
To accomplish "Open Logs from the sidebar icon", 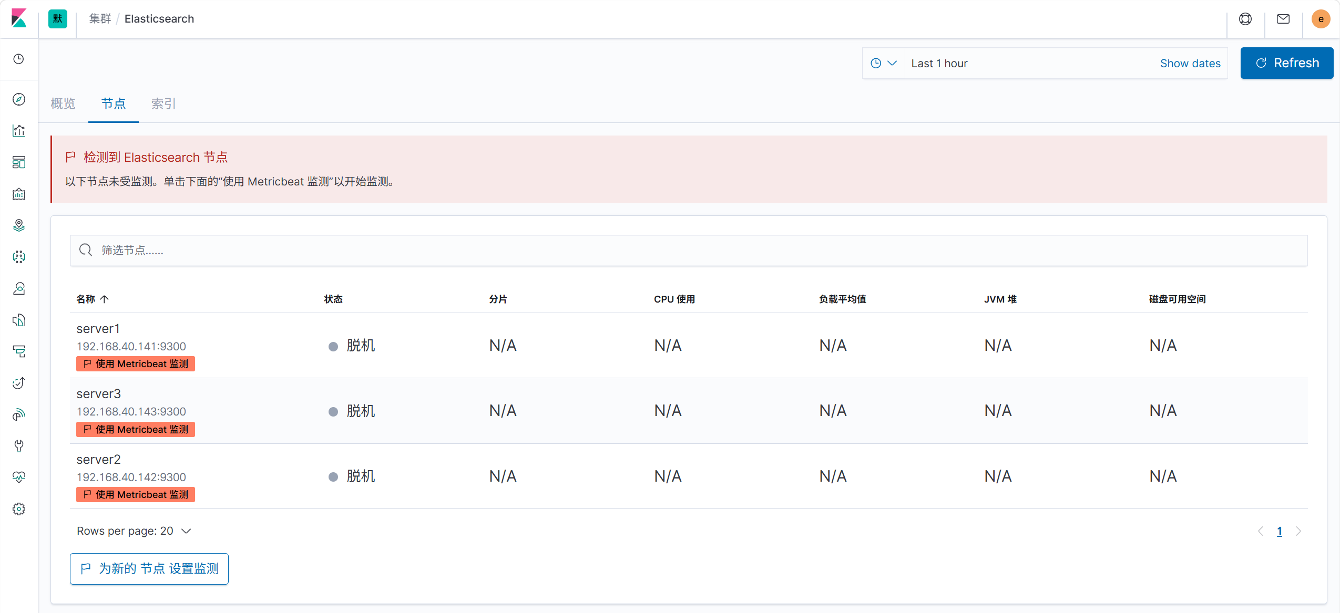I will (x=19, y=320).
